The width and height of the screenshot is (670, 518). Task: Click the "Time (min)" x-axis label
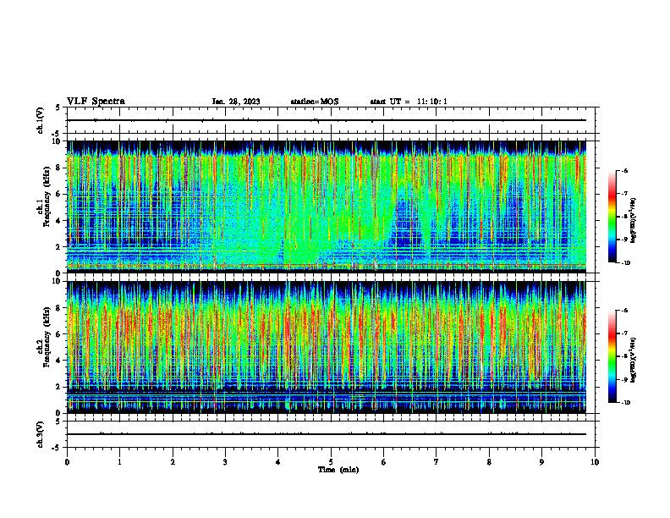pyautogui.click(x=338, y=470)
